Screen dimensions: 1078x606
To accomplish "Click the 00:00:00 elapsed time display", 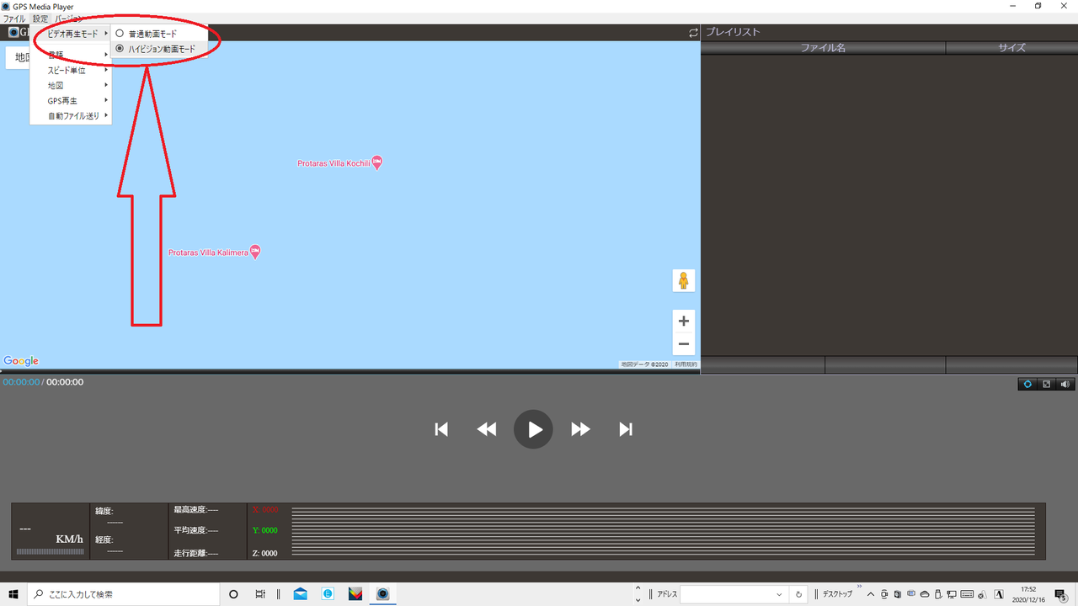I will click(21, 382).
